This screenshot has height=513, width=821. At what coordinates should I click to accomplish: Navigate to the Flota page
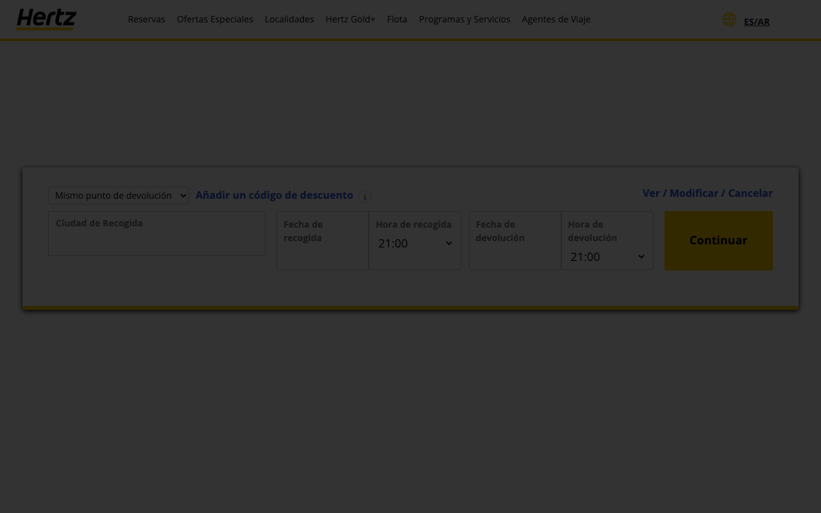pos(397,19)
